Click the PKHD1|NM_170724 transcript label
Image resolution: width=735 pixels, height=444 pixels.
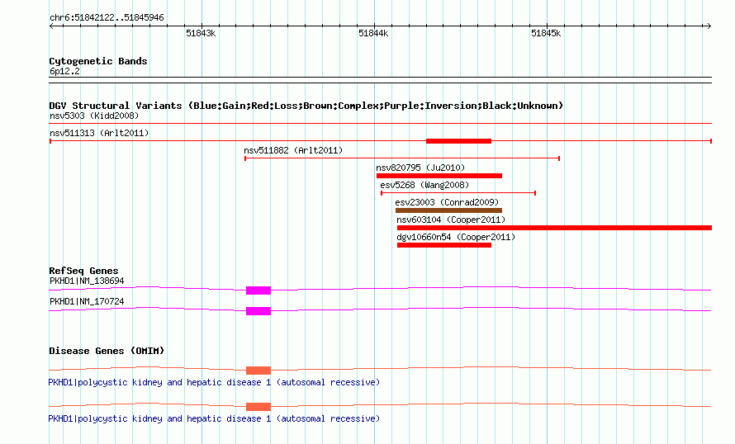[x=87, y=301]
